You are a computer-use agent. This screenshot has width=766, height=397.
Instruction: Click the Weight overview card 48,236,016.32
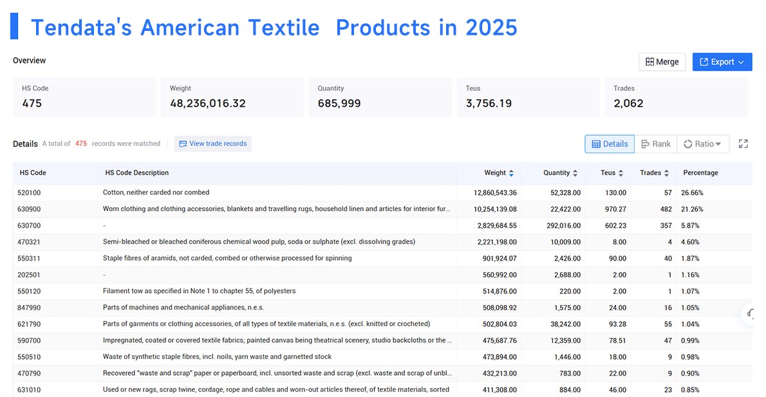pos(232,97)
